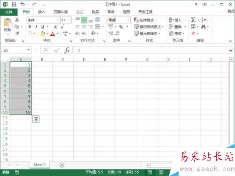Decrease font size with smaller A icon
The height and width of the screenshot is (176, 235).
tap(63, 27)
